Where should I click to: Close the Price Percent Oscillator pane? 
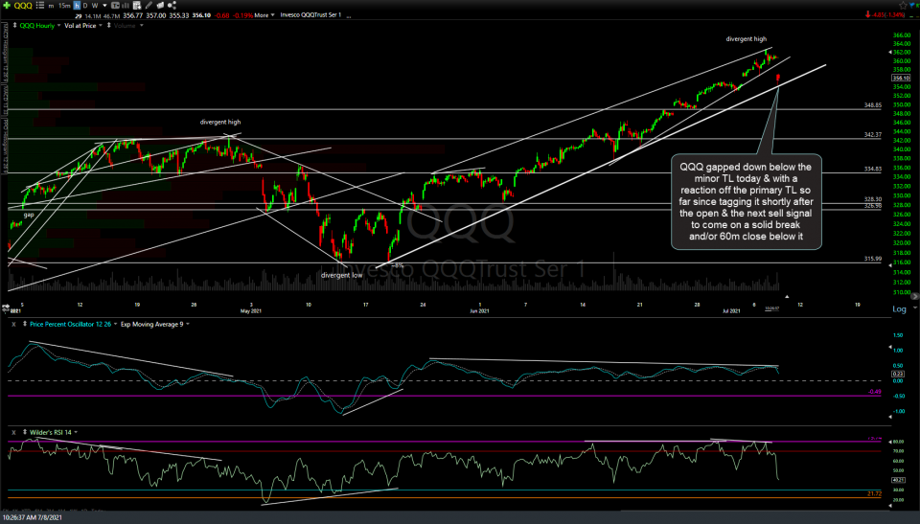pos(13,324)
